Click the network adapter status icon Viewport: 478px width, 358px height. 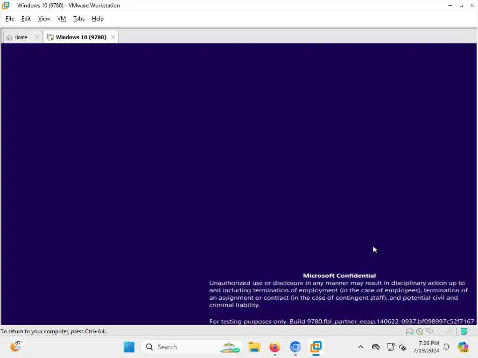coord(429,331)
